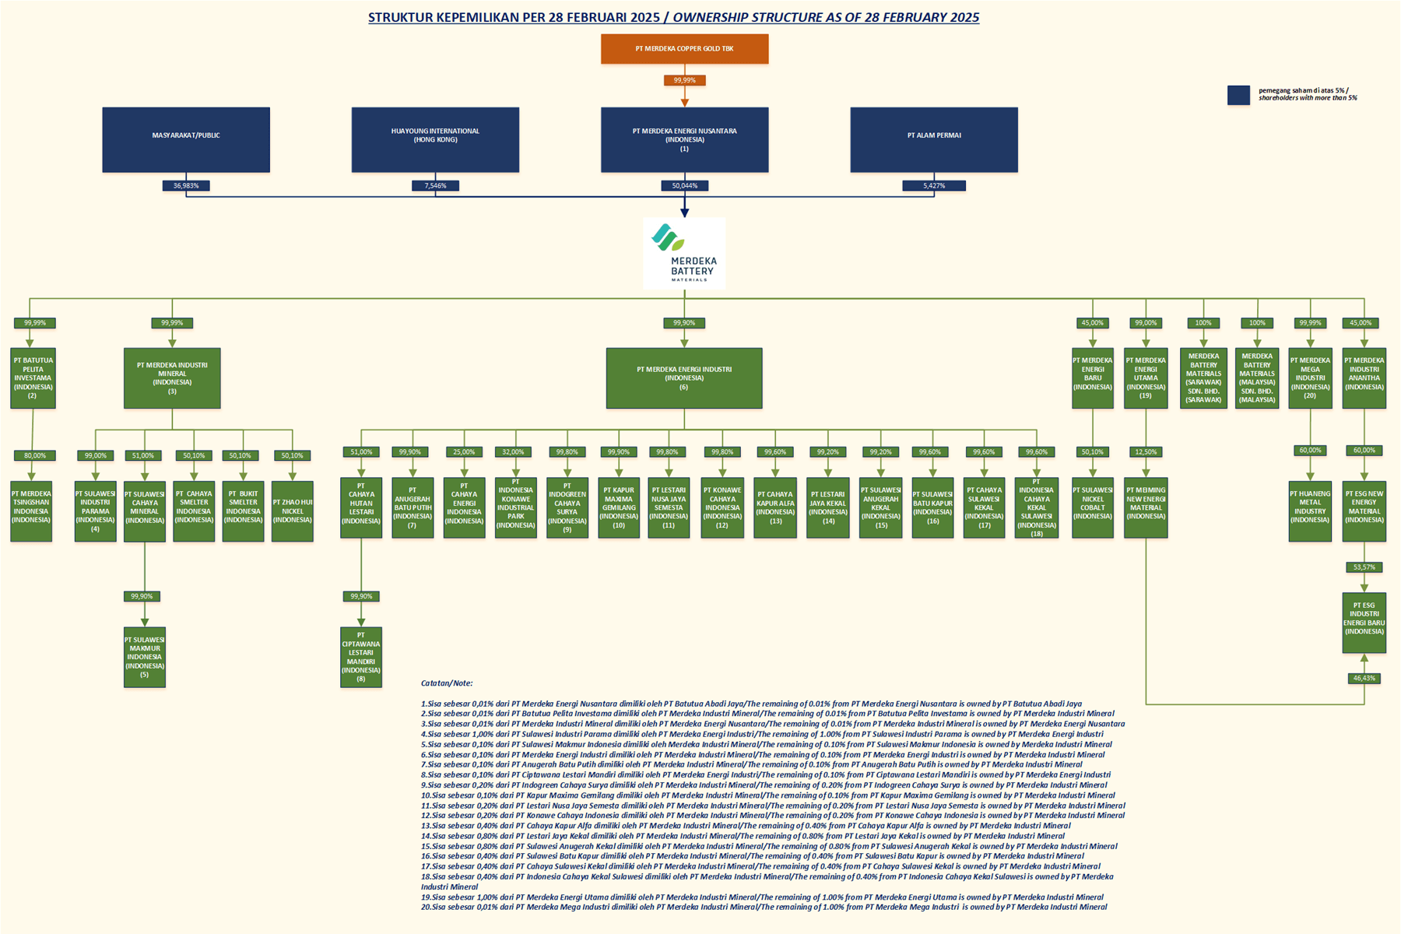This screenshot has width=1401, height=934.
Task: Click the Masyarakat/Public shareholder box
Action: (x=186, y=139)
